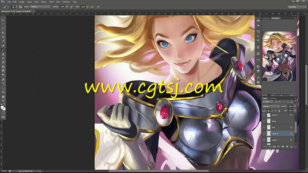Add a layer mask

point(275,147)
